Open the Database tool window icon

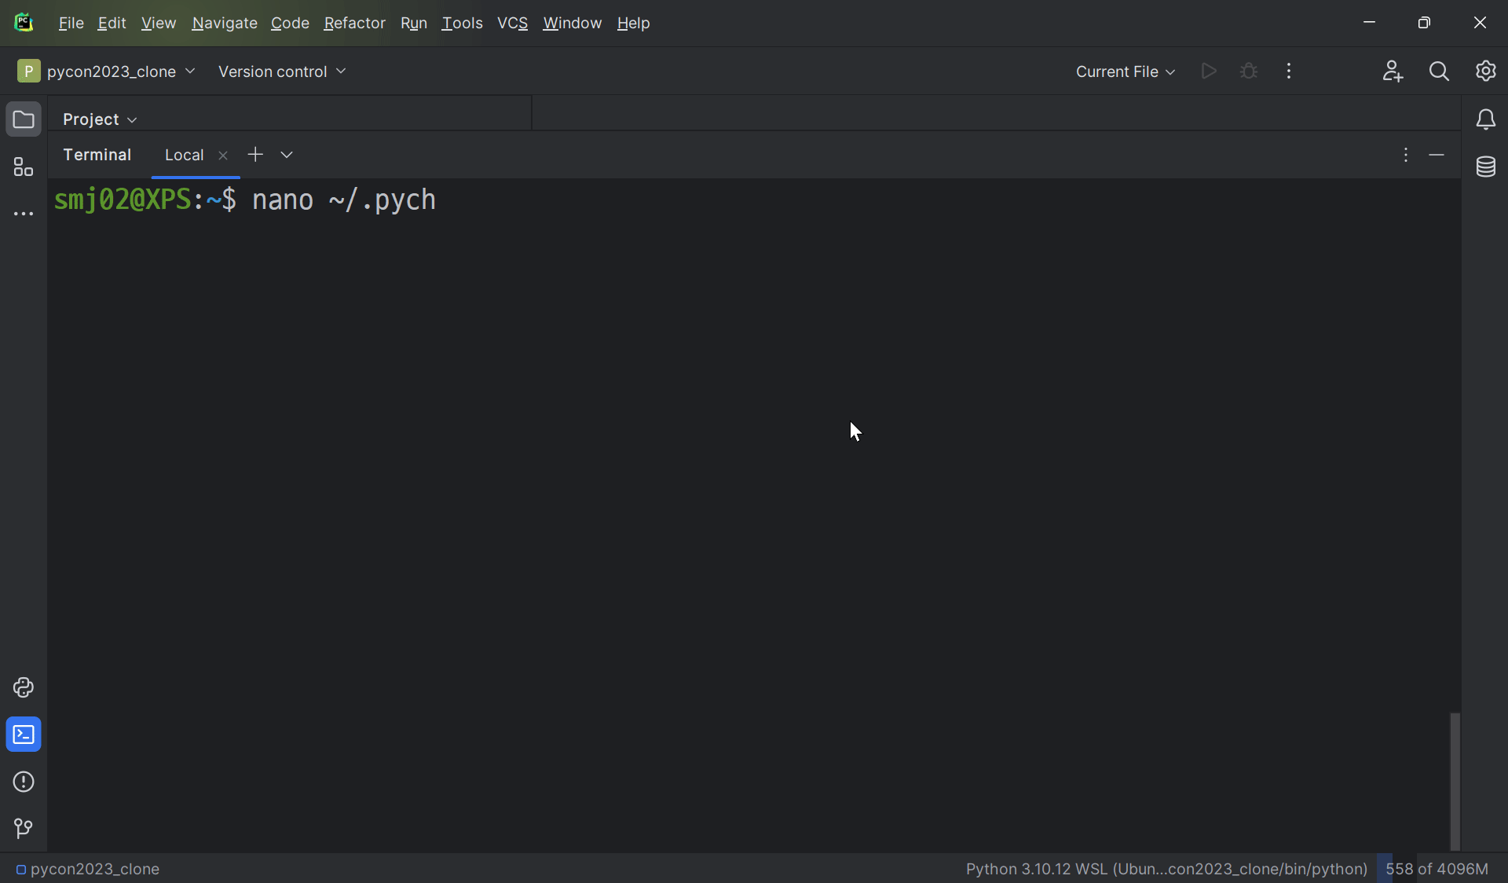pyautogui.click(x=1485, y=167)
